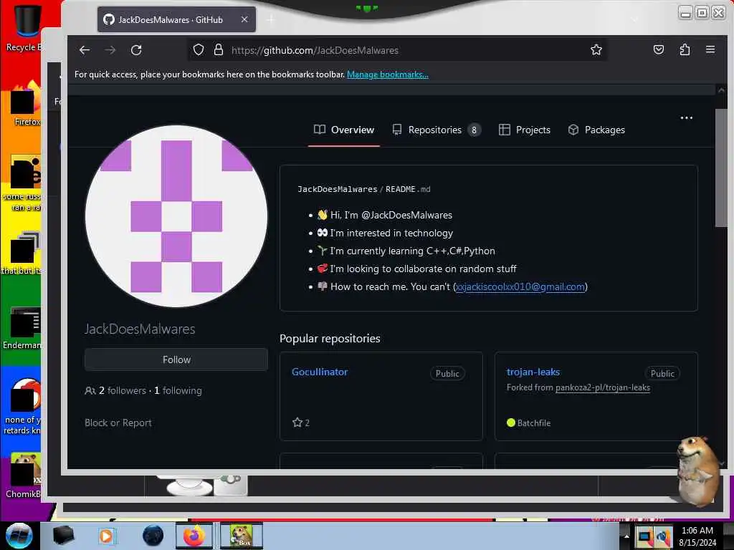The image size is (734, 550).
Task: Open the Windows Start orb
Action: (19, 536)
